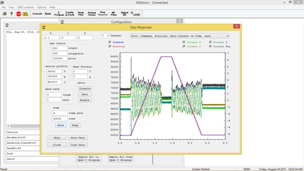Click the red STOP emergency icon
Image resolution: width=304 pixels, height=171 pixels.
[x=18, y=14]
